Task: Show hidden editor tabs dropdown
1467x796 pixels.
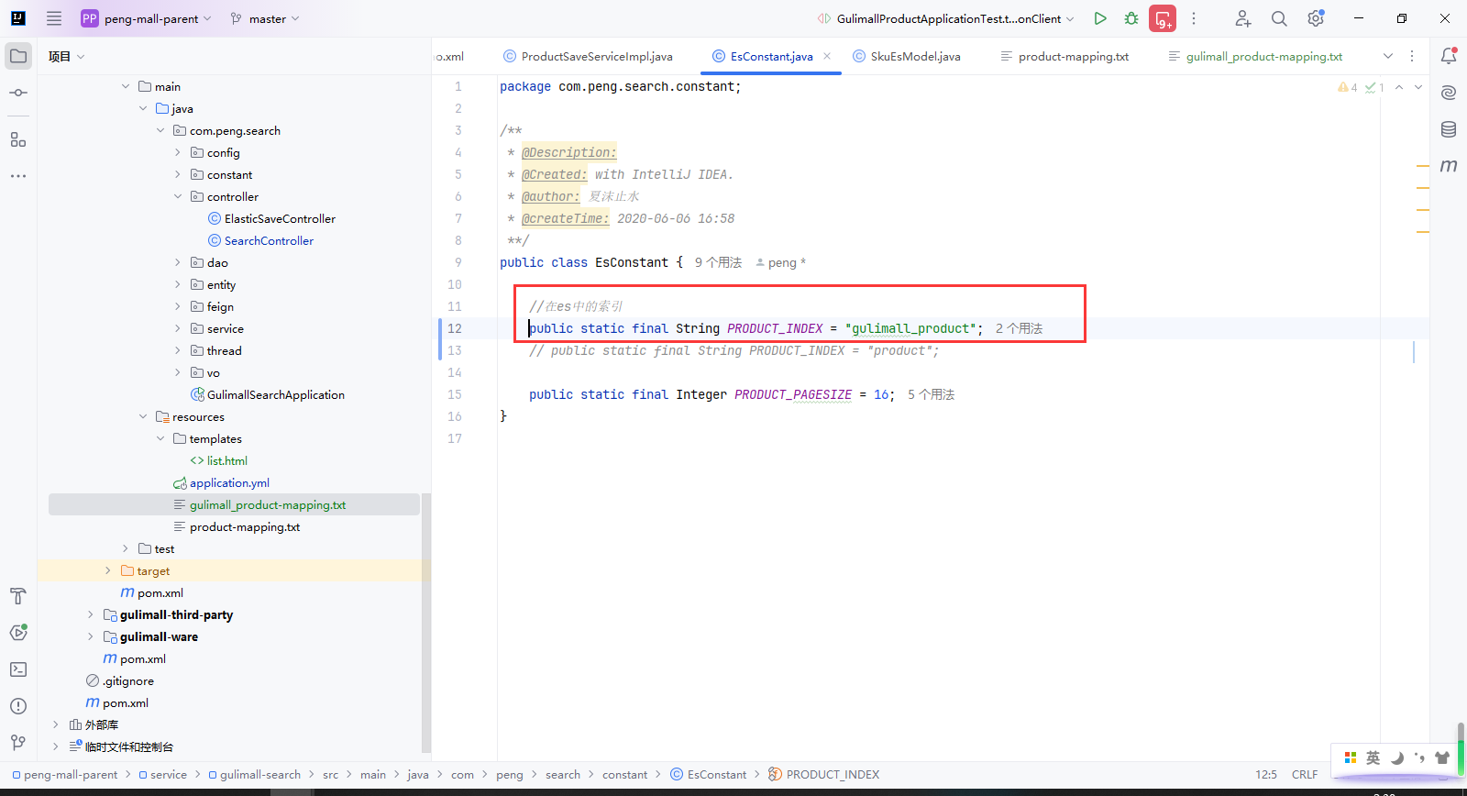Action: click(1388, 56)
